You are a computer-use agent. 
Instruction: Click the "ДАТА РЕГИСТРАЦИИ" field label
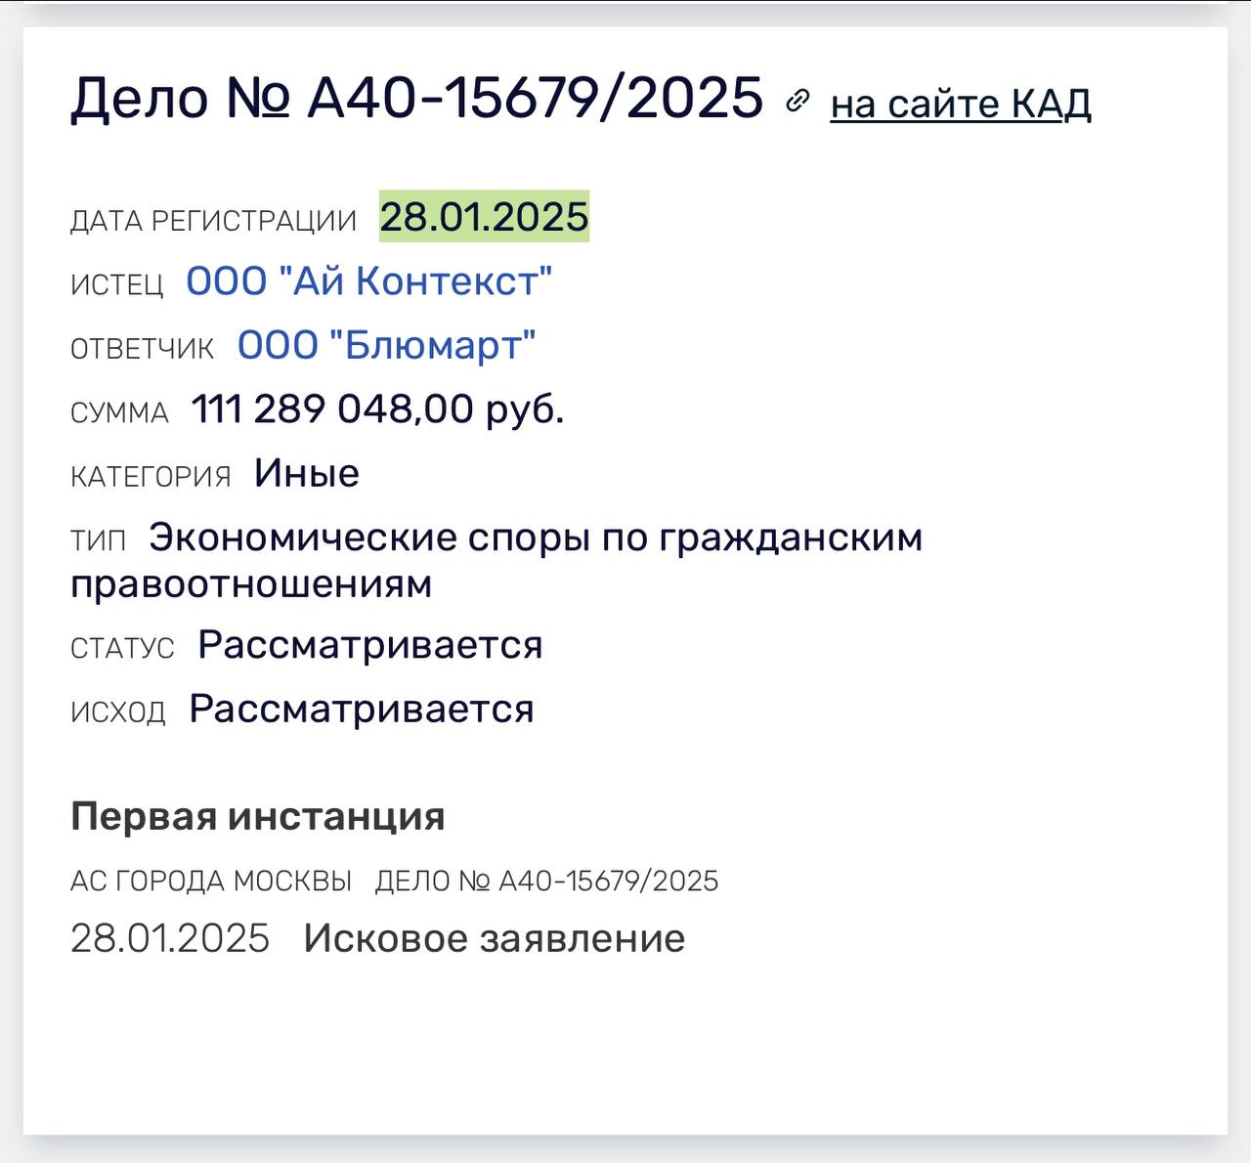(213, 221)
